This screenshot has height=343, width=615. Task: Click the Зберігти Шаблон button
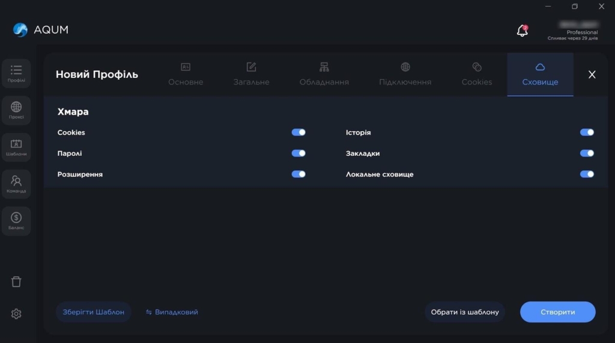click(94, 312)
